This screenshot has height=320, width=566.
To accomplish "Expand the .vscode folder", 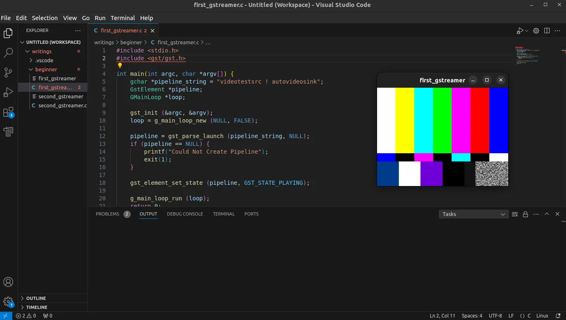I will tap(52, 60).
